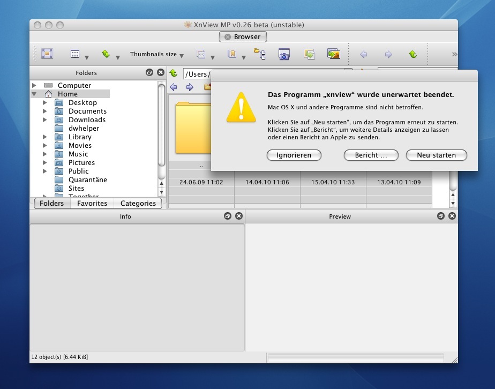
Task: Click the folder tree scrollbar up arrow
Action: [x=162, y=183]
